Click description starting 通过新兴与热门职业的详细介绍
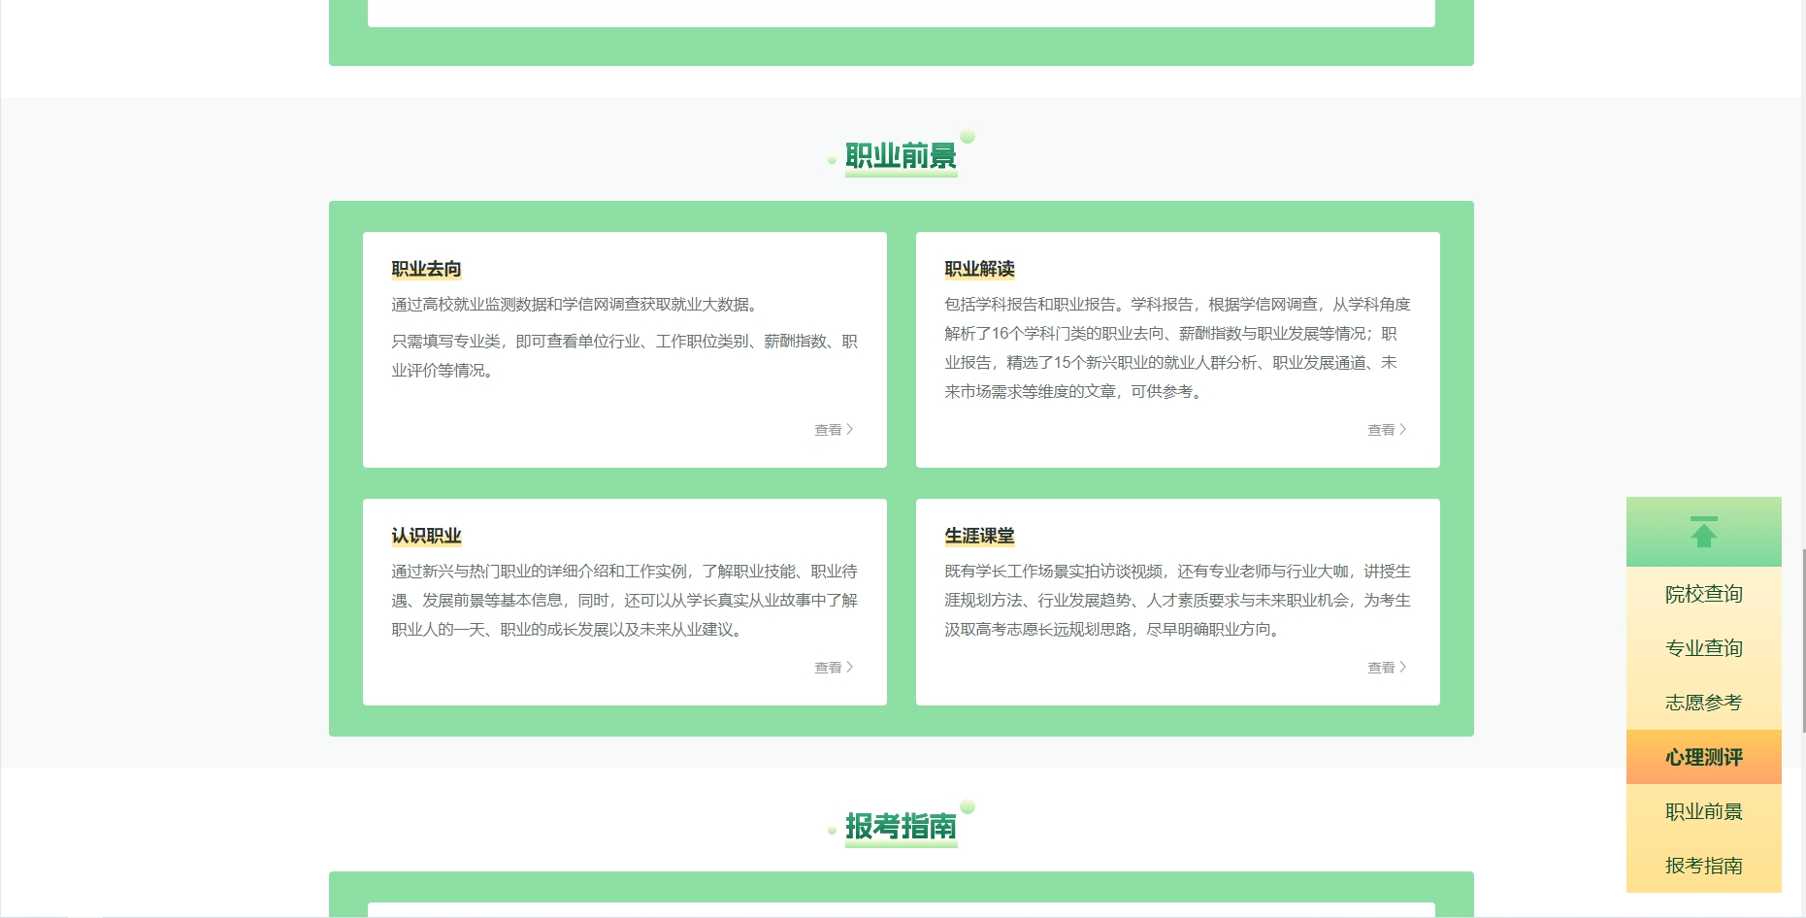Image resolution: width=1806 pixels, height=918 pixels. point(624,600)
